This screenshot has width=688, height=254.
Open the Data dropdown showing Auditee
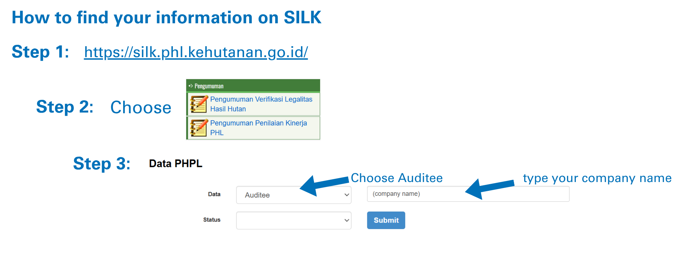(x=294, y=195)
